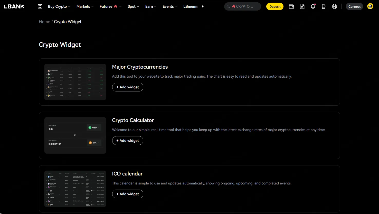Open the language globe icon
Viewport: 379px width, 214px height.
click(335, 6)
